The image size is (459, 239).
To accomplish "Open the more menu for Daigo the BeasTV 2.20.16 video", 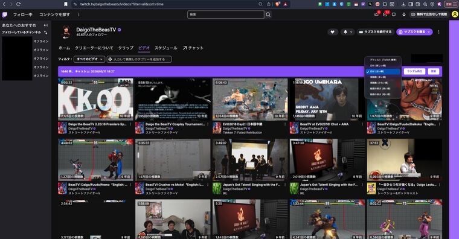I will [130, 124].
